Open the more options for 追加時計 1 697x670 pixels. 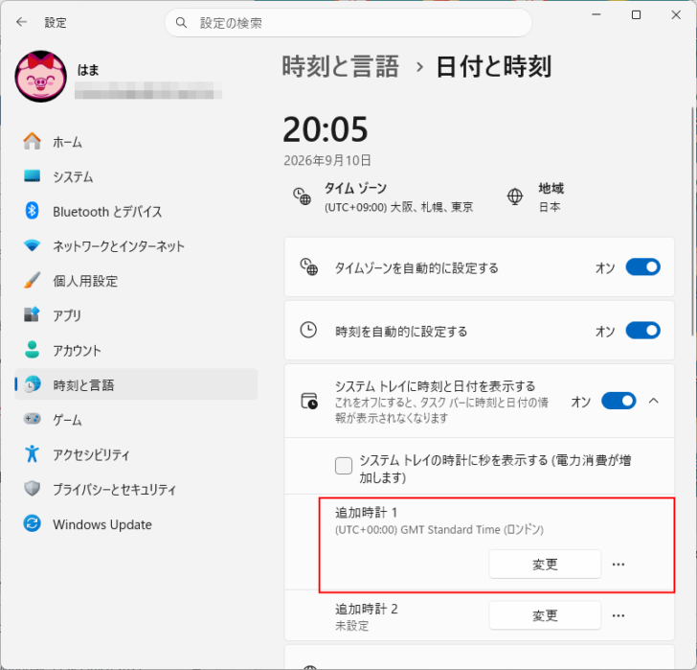click(x=618, y=565)
